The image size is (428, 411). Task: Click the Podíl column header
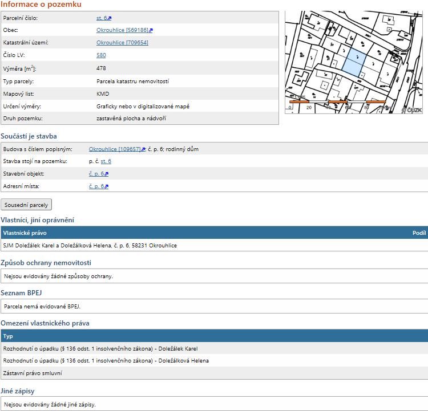(x=419, y=233)
